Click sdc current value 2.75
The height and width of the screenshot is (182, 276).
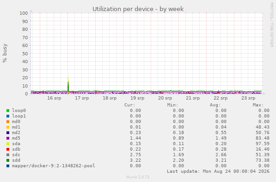135,155
